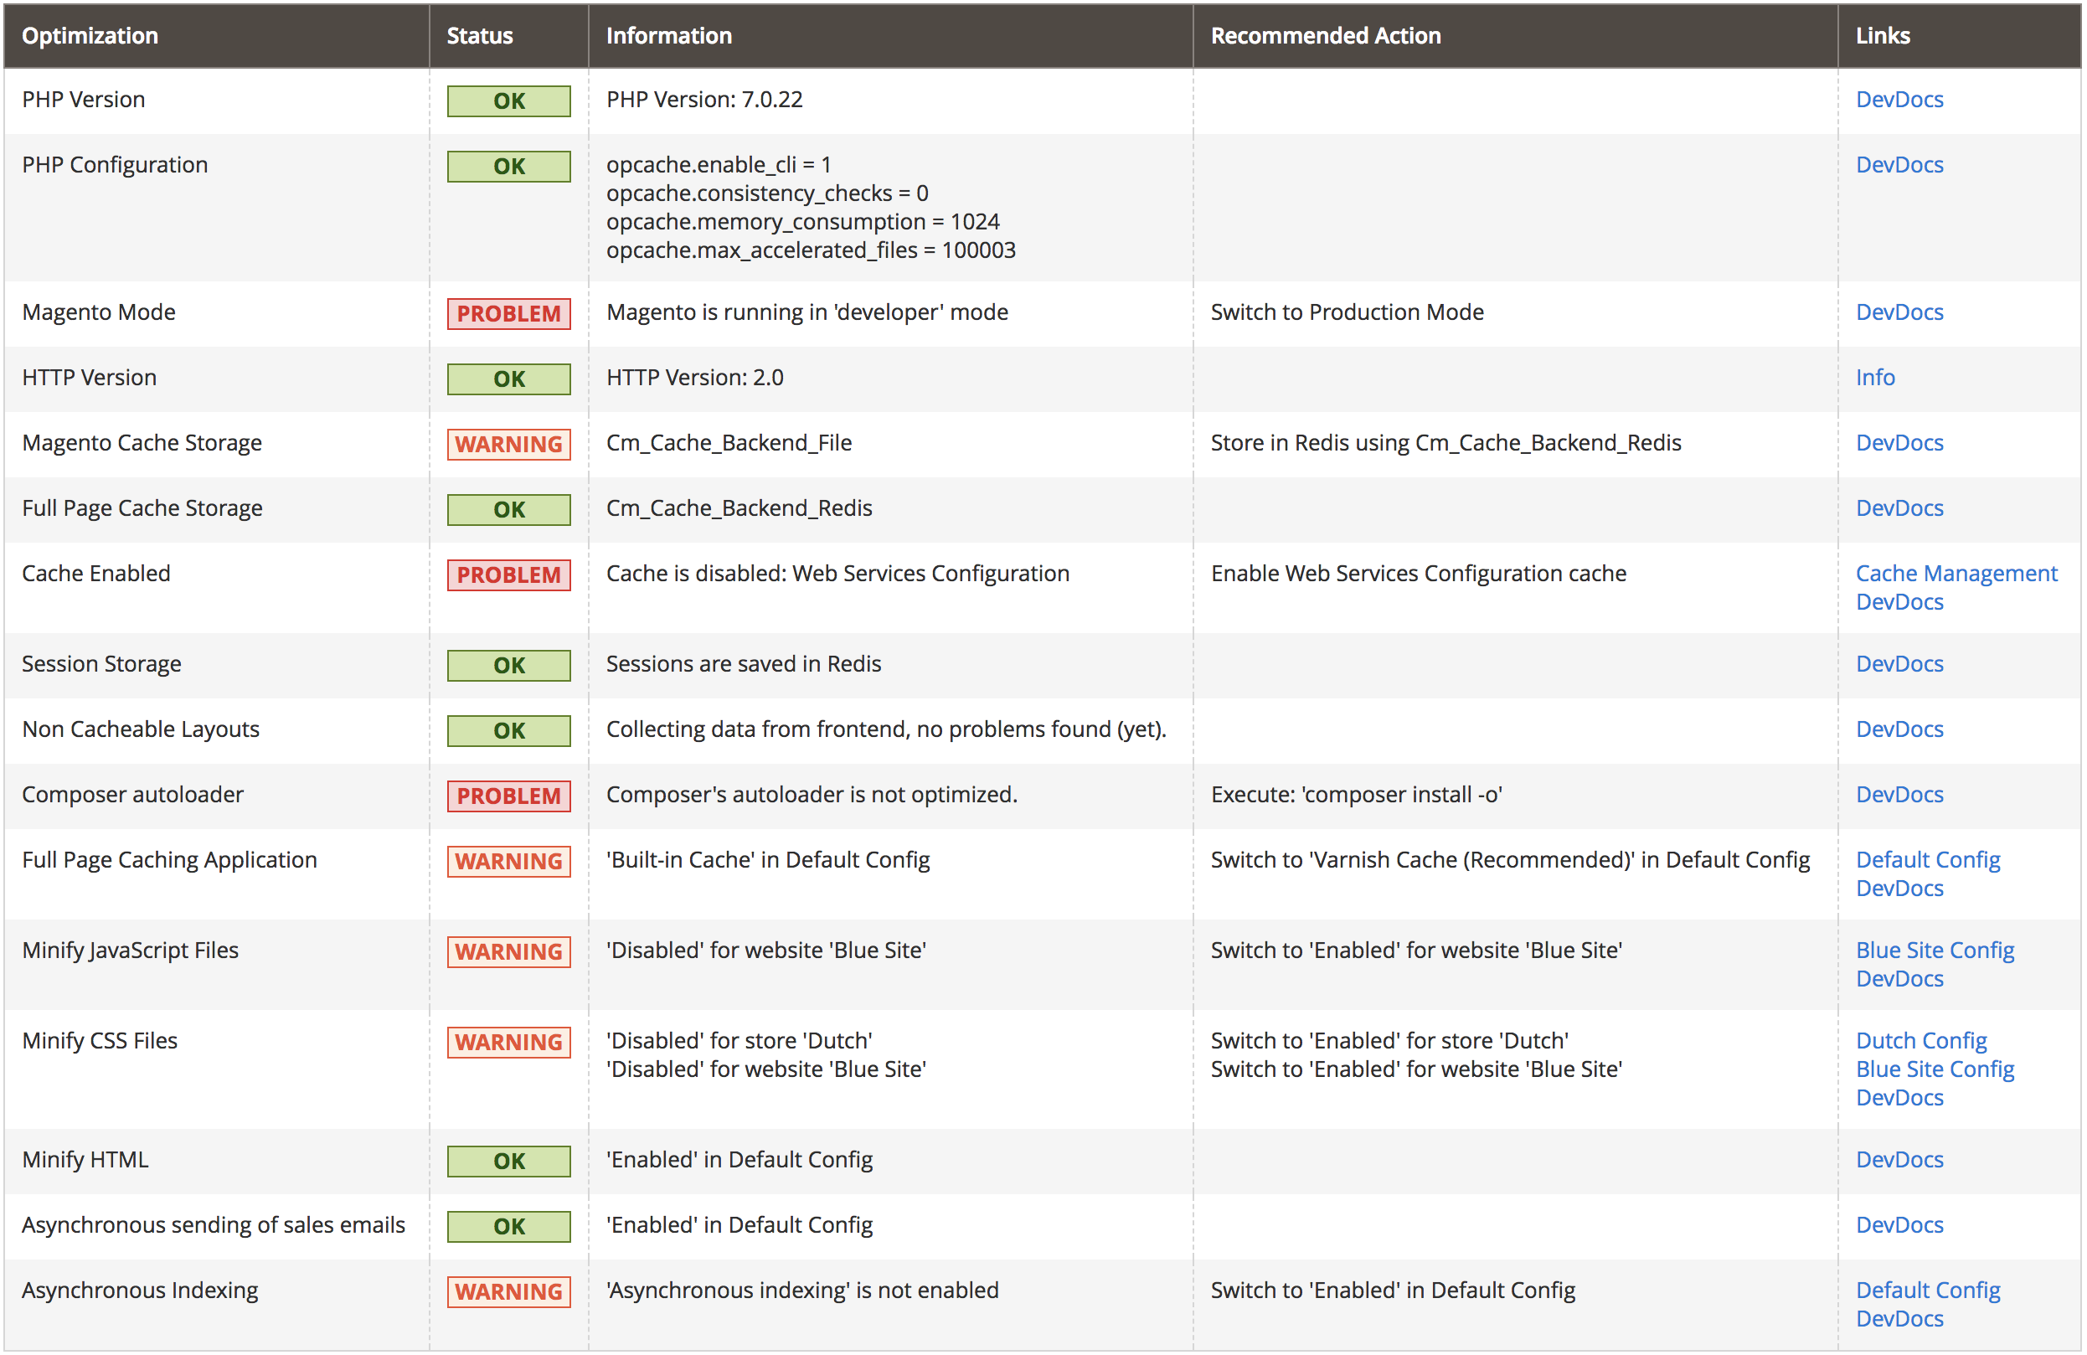Open DevDocs link for Composer autoloader

click(x=1899, y=795)
